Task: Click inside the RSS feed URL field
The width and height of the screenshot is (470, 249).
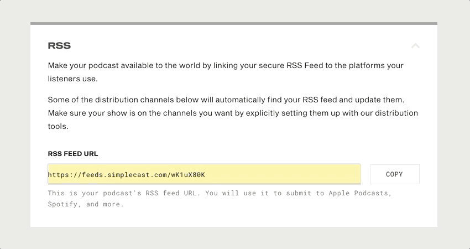Action: coord(204,174)
